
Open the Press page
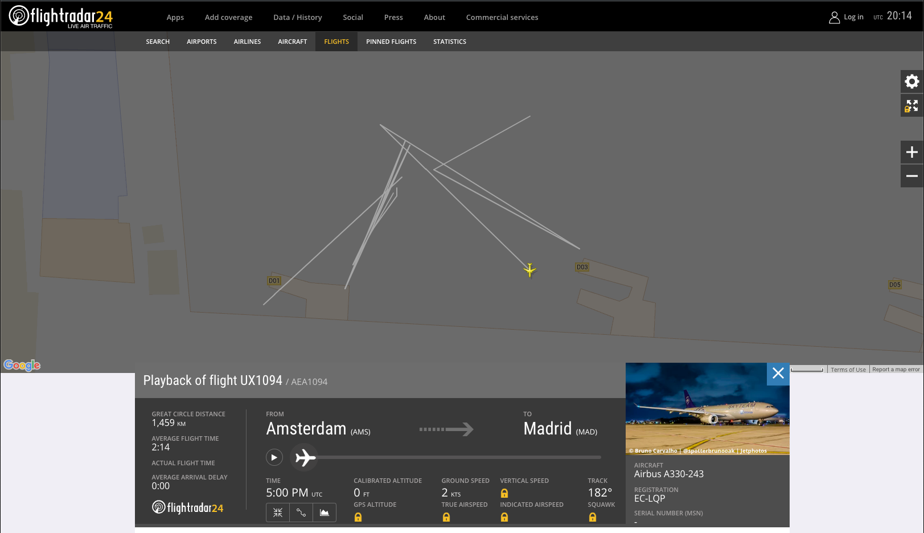point(393,18)
